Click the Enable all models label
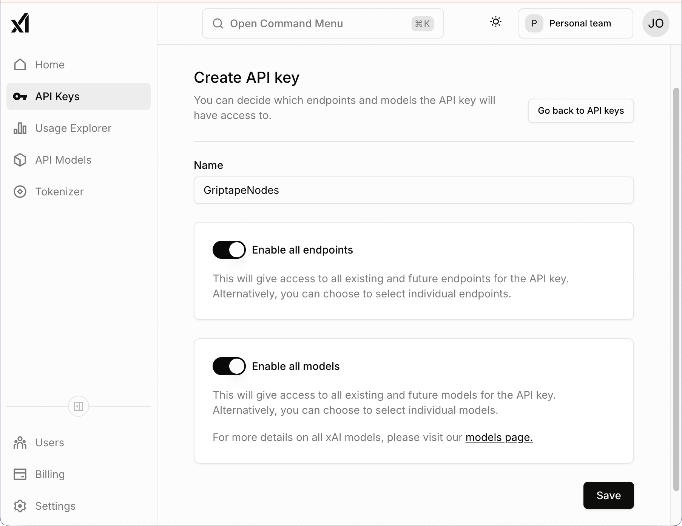The image size is (682, 526). click(x=296, y=366)
